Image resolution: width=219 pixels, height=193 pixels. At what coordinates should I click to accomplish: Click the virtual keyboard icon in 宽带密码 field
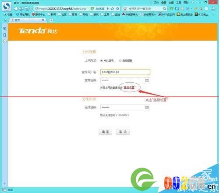point(147,81)
